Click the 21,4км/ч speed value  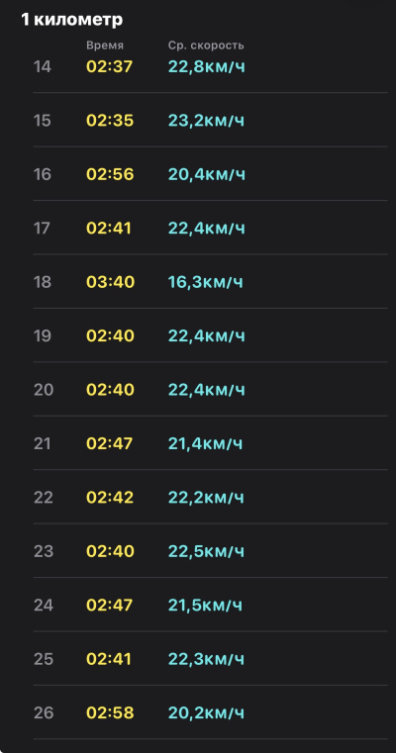(205, 443)
